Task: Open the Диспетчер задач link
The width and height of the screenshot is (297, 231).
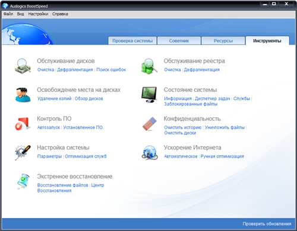Action: [x=213, y=98]
